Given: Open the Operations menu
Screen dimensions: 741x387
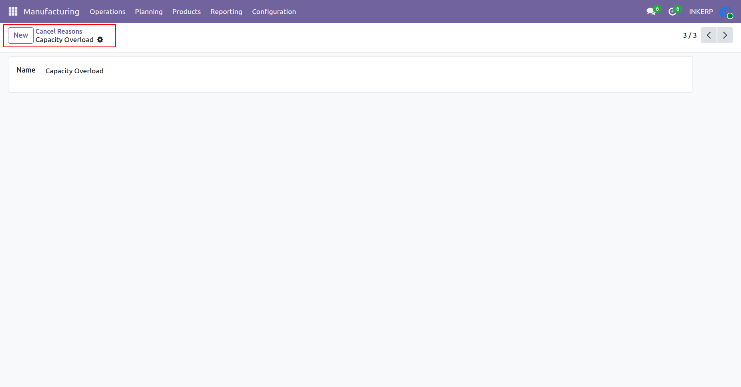Looking at the screenshot, I should (107, 12).
